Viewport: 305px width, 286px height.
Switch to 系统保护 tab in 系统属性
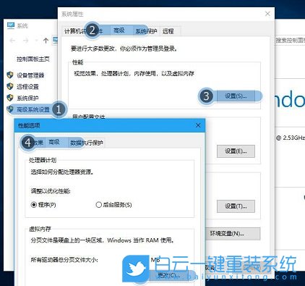(x=146, y=31)
